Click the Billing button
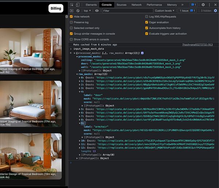 pos(56,8)
